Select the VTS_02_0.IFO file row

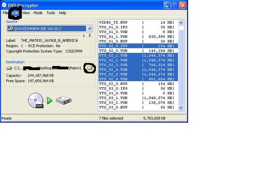138,46
